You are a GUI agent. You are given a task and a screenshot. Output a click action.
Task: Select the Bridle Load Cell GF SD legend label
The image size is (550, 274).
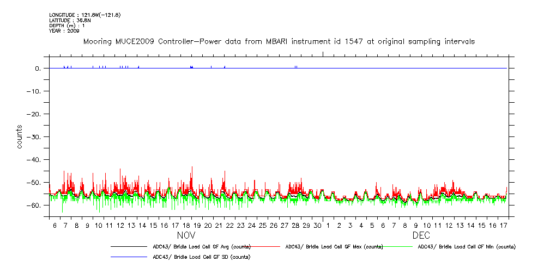click(201, 257)
